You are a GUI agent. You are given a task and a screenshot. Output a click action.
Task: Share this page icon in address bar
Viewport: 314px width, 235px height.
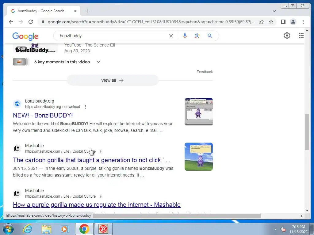click(x=261, y=22)
